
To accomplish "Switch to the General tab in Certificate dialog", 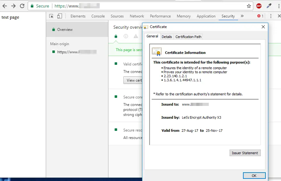I will coord(152,36).
